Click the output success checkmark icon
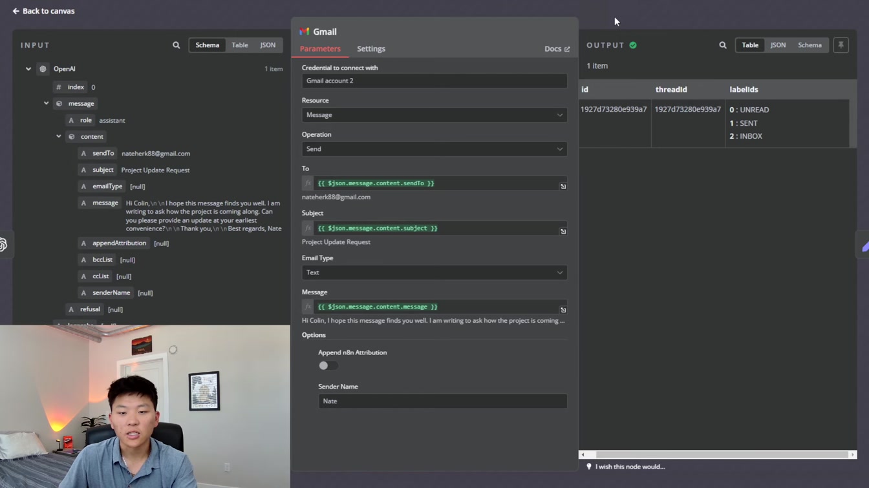Screen dimensions: 869x488 coord(633,45)
